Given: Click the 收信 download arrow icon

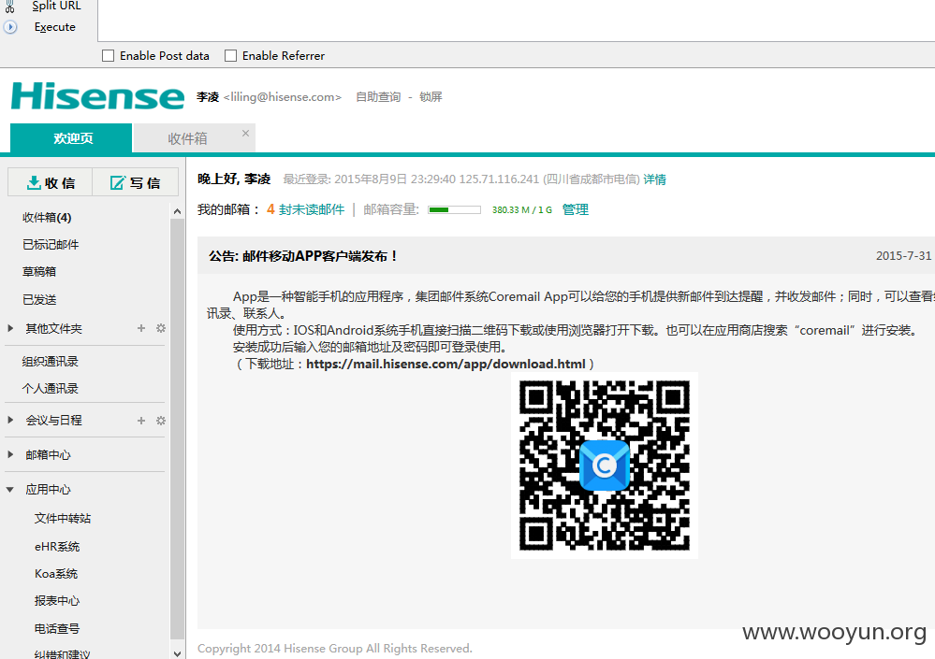Looking at the screenshot, I should (34, 183).
